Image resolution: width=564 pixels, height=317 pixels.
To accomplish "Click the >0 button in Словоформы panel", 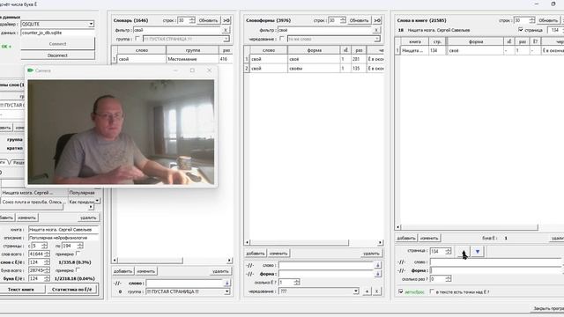I will point(377,20).
